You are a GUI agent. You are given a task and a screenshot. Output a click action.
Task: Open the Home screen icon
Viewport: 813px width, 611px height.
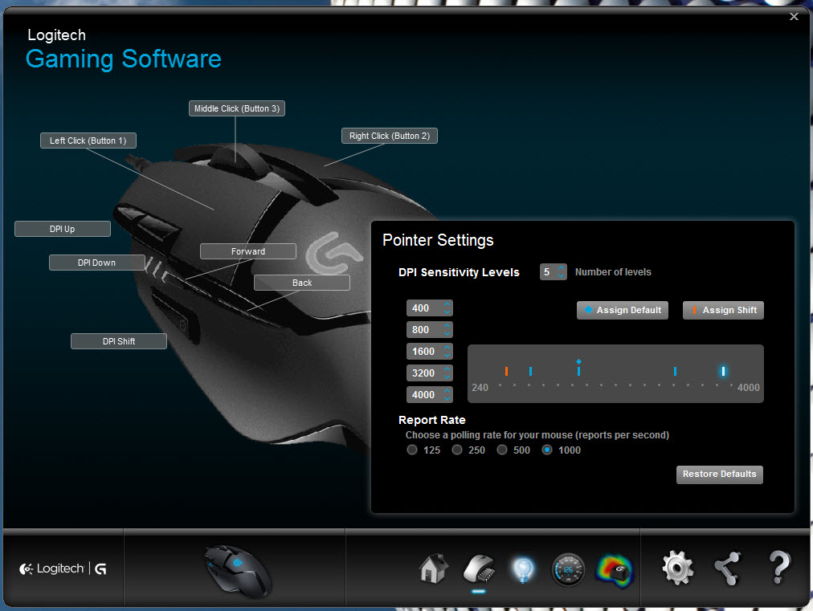click(x=434, y=568)
